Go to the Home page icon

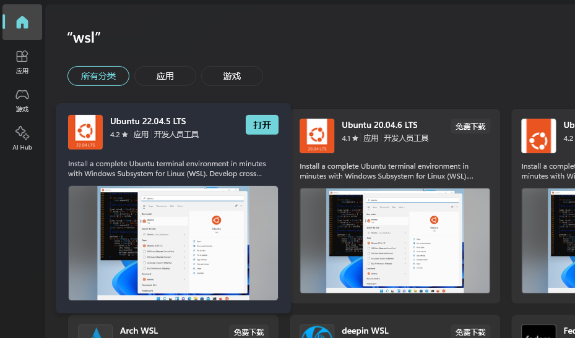(x=22, y=22)
